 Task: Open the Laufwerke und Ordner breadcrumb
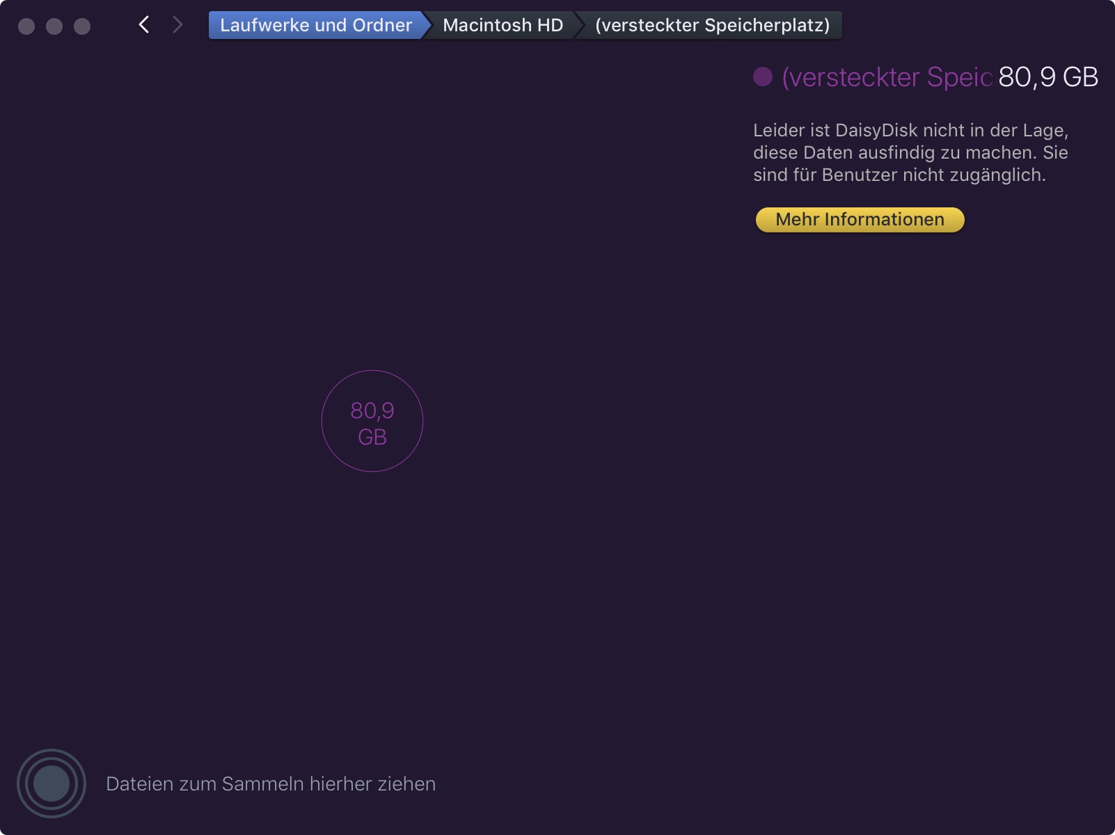pos(316,25)
